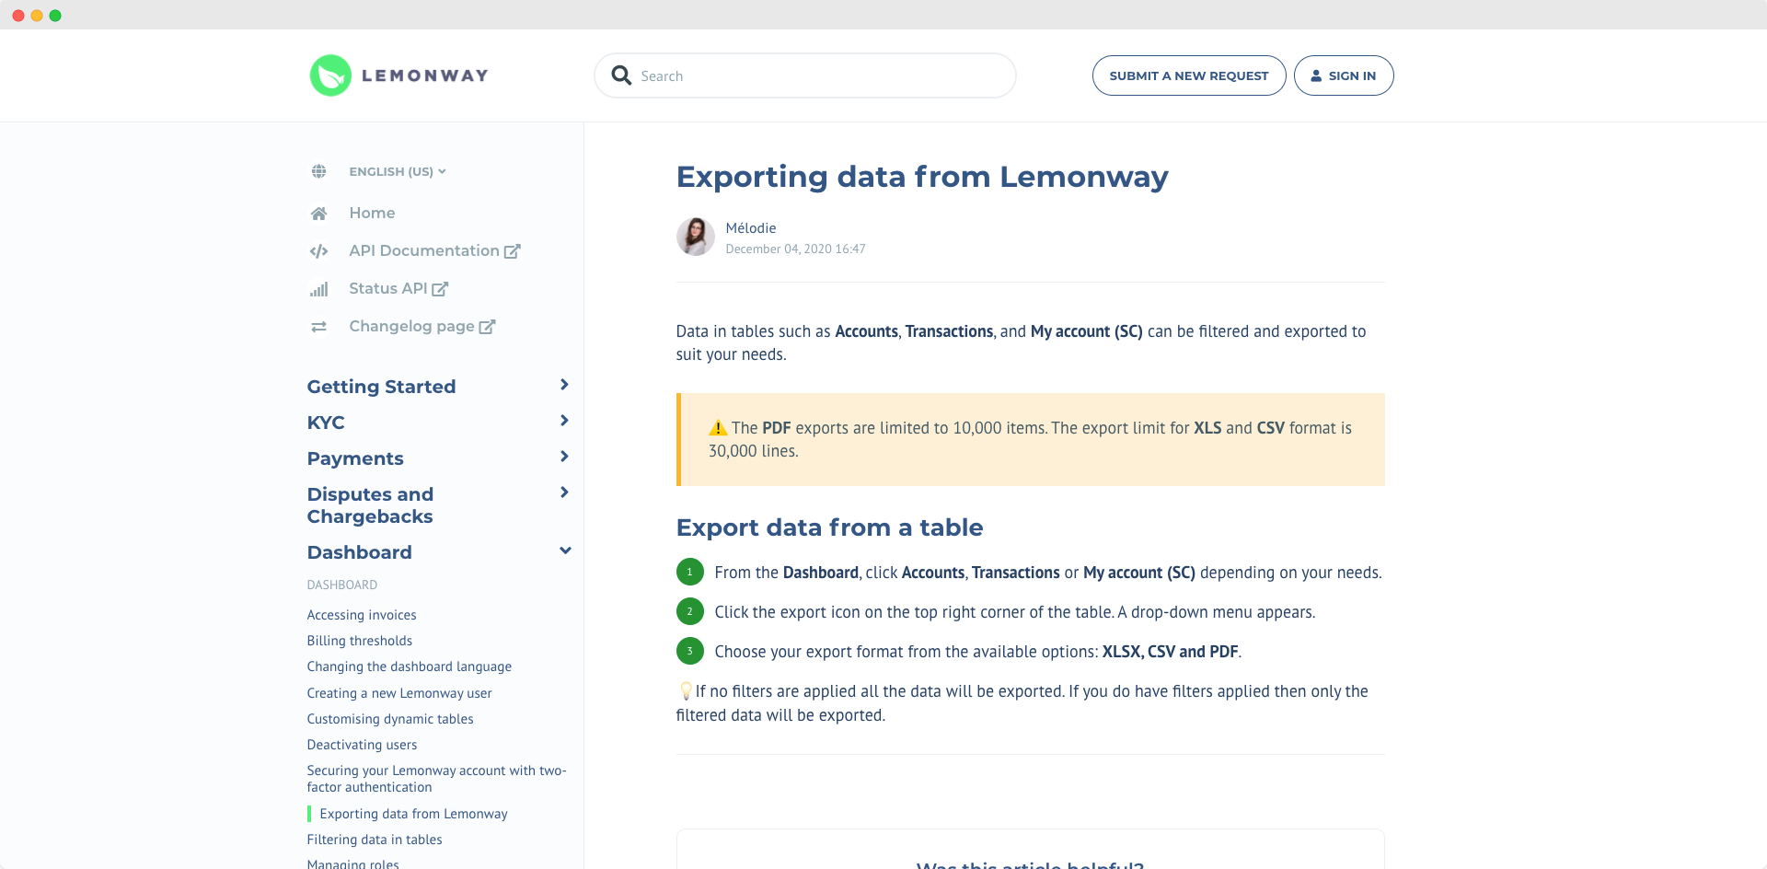Expand the KYC section chevron
Screen dimensions: 1767x869
click(564, 421)
